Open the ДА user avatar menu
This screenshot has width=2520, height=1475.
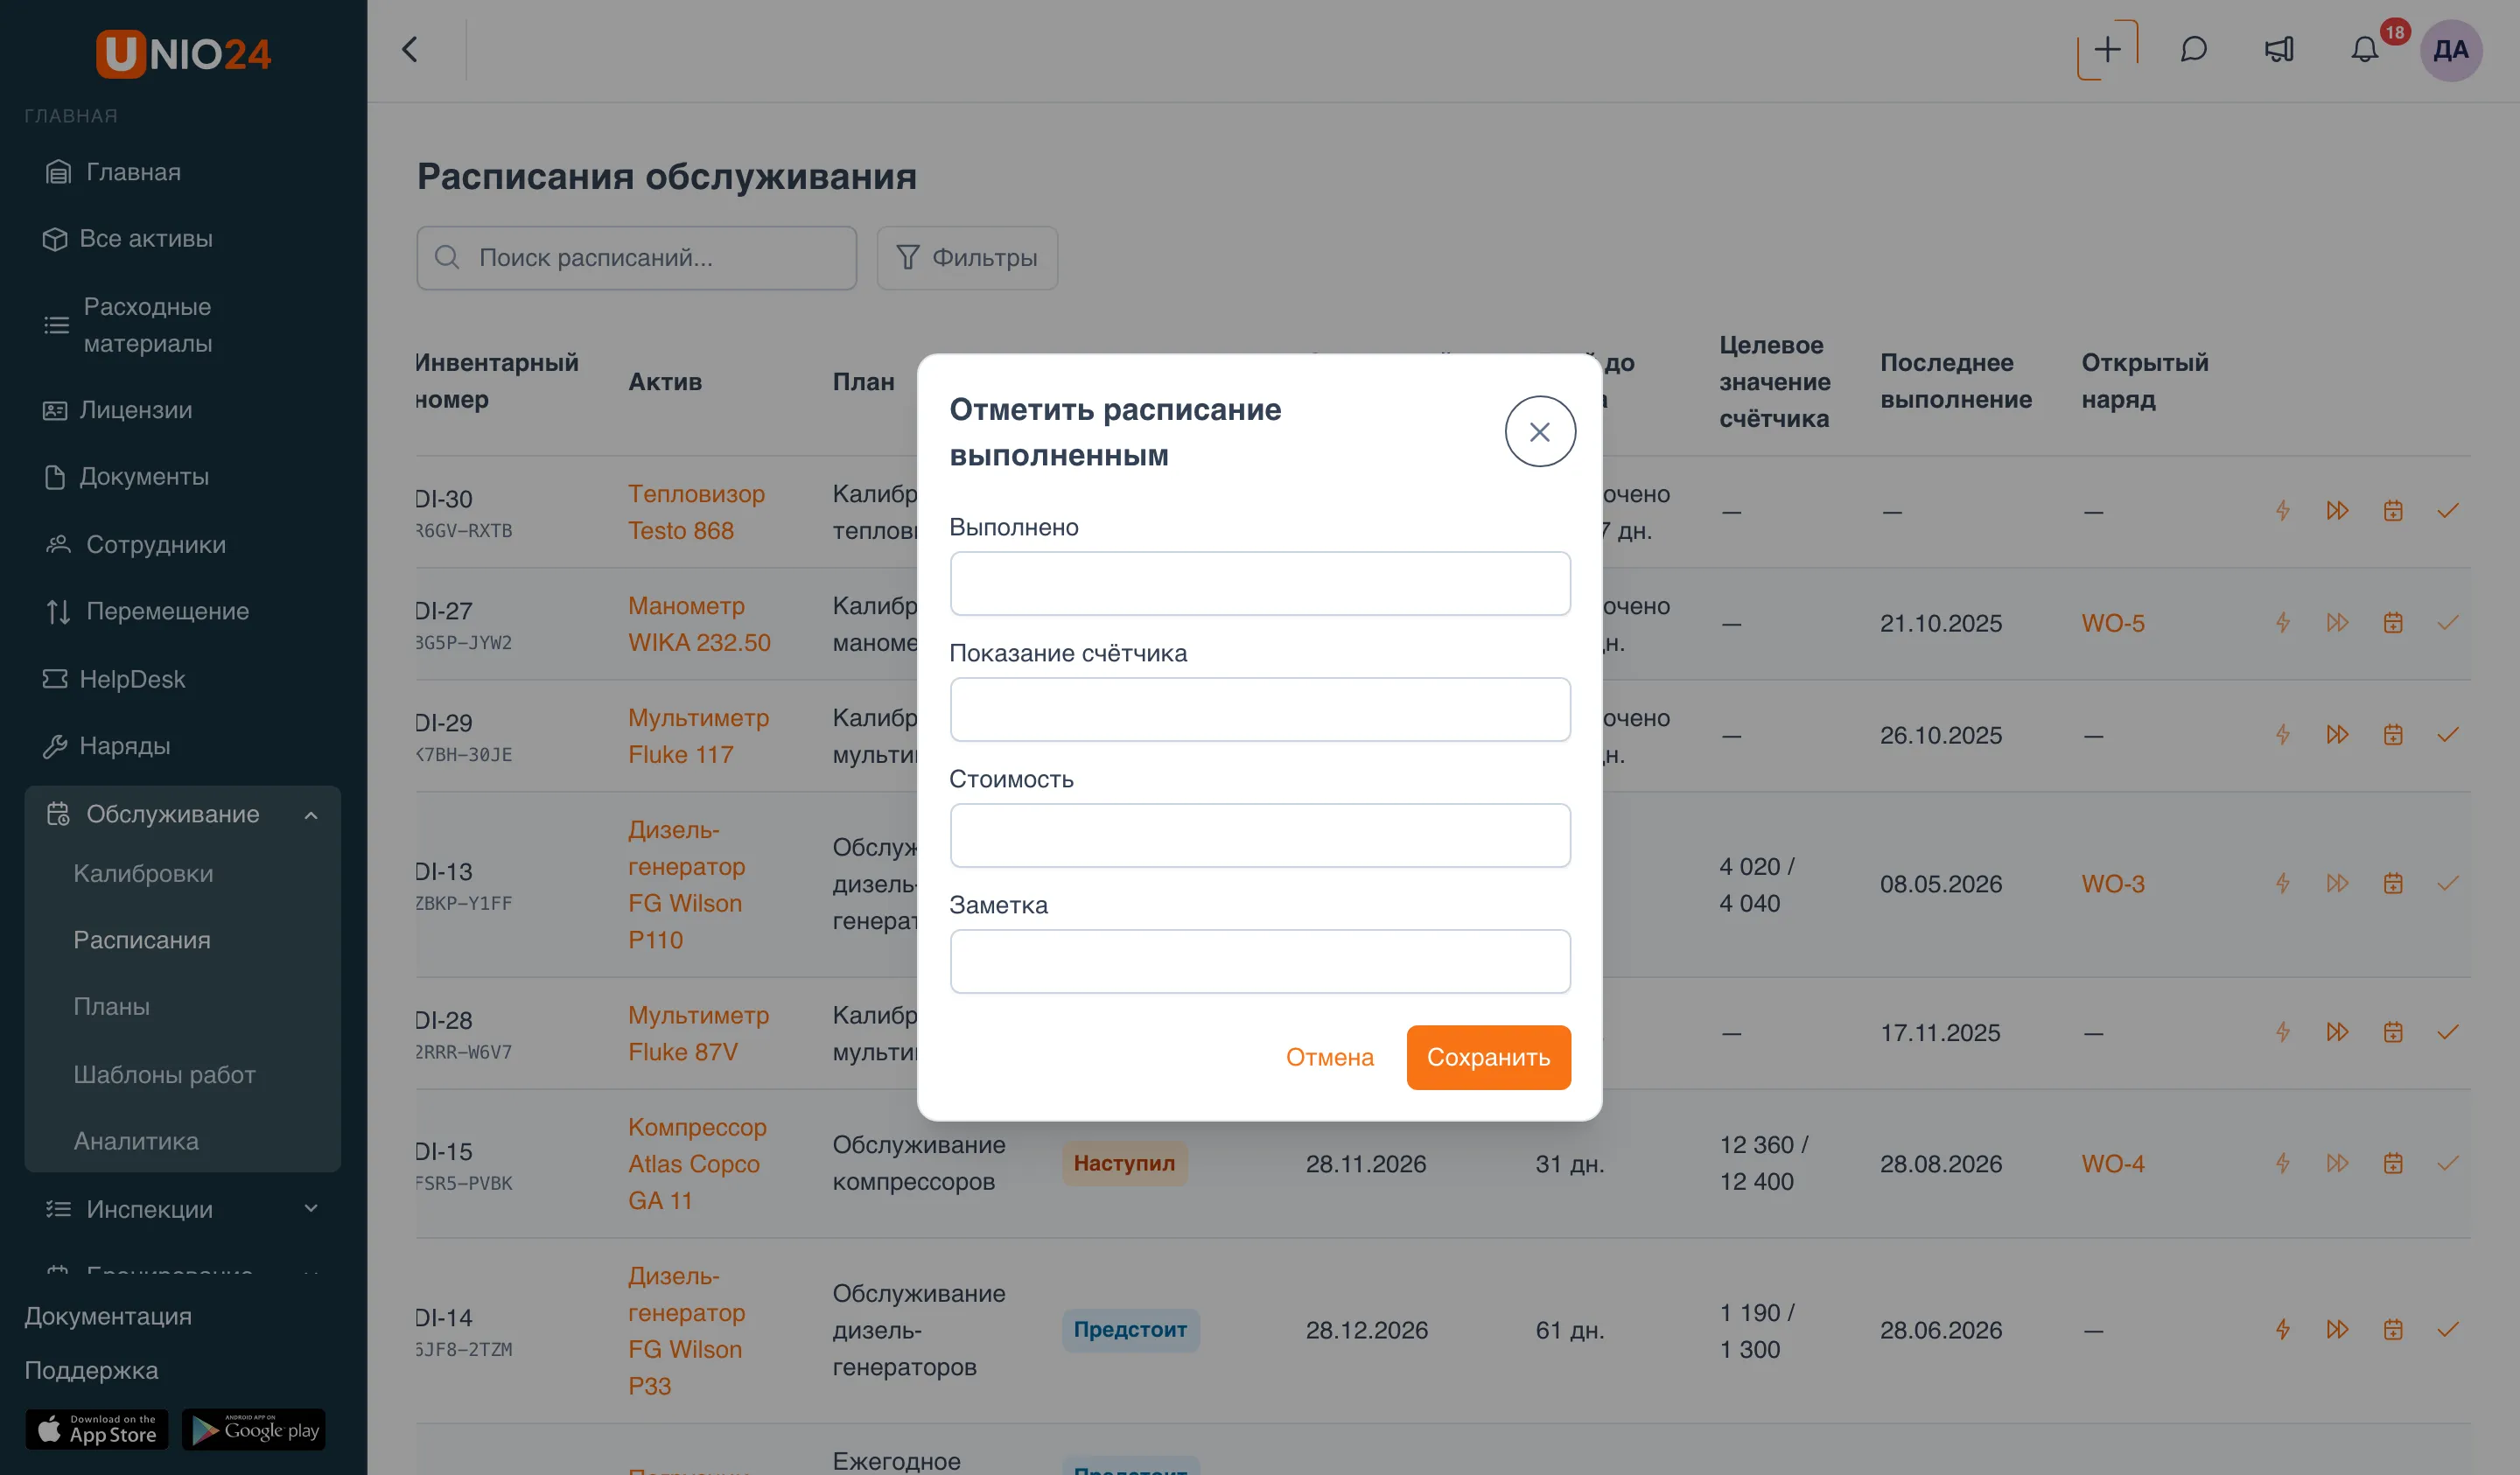pos(2451,50)
